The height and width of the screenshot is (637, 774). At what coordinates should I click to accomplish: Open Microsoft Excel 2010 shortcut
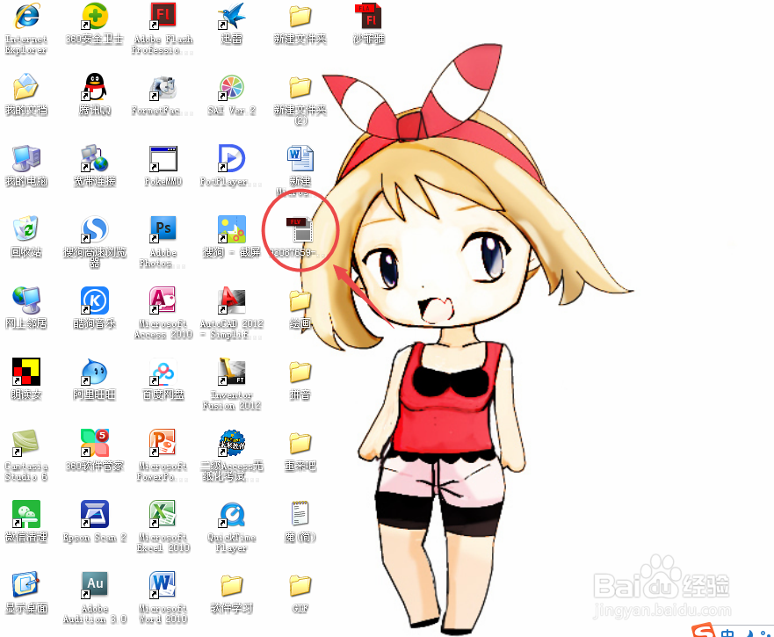click(163, 514)
